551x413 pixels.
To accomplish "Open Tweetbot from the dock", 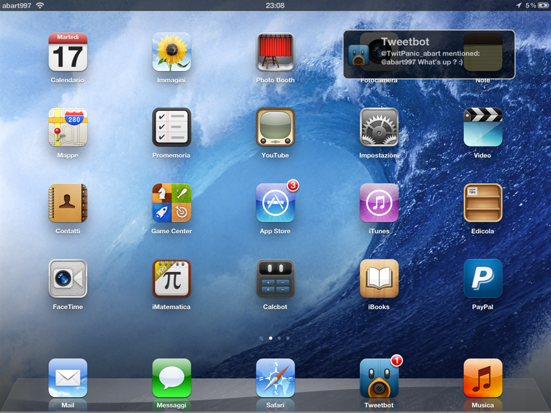I will [379, 378].
